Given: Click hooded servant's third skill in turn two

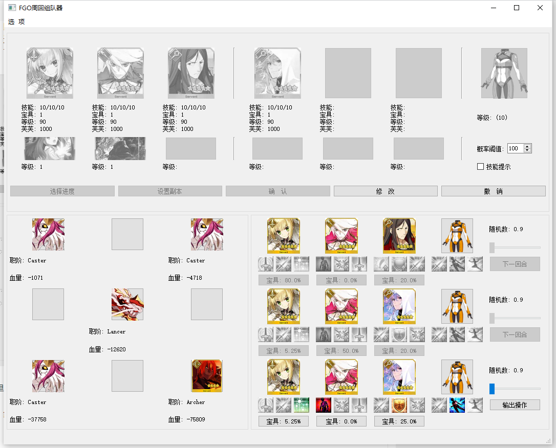Looking at the screenshot, I should pos(417,334).
